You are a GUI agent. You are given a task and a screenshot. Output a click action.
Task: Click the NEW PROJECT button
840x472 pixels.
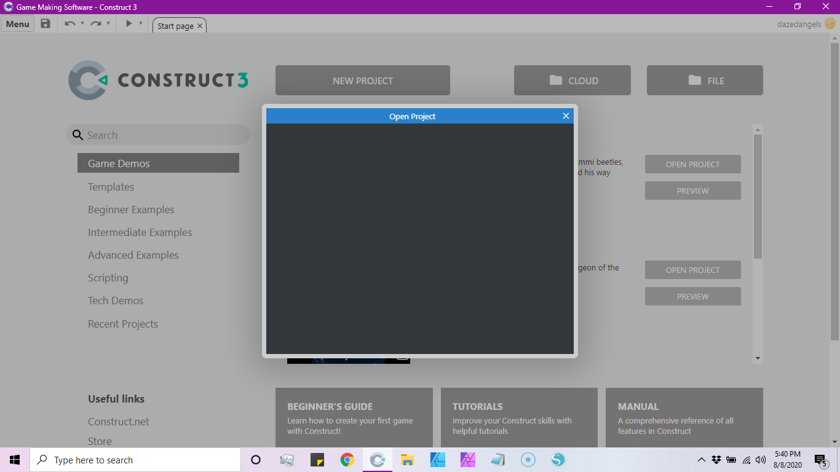click(363, 81)
